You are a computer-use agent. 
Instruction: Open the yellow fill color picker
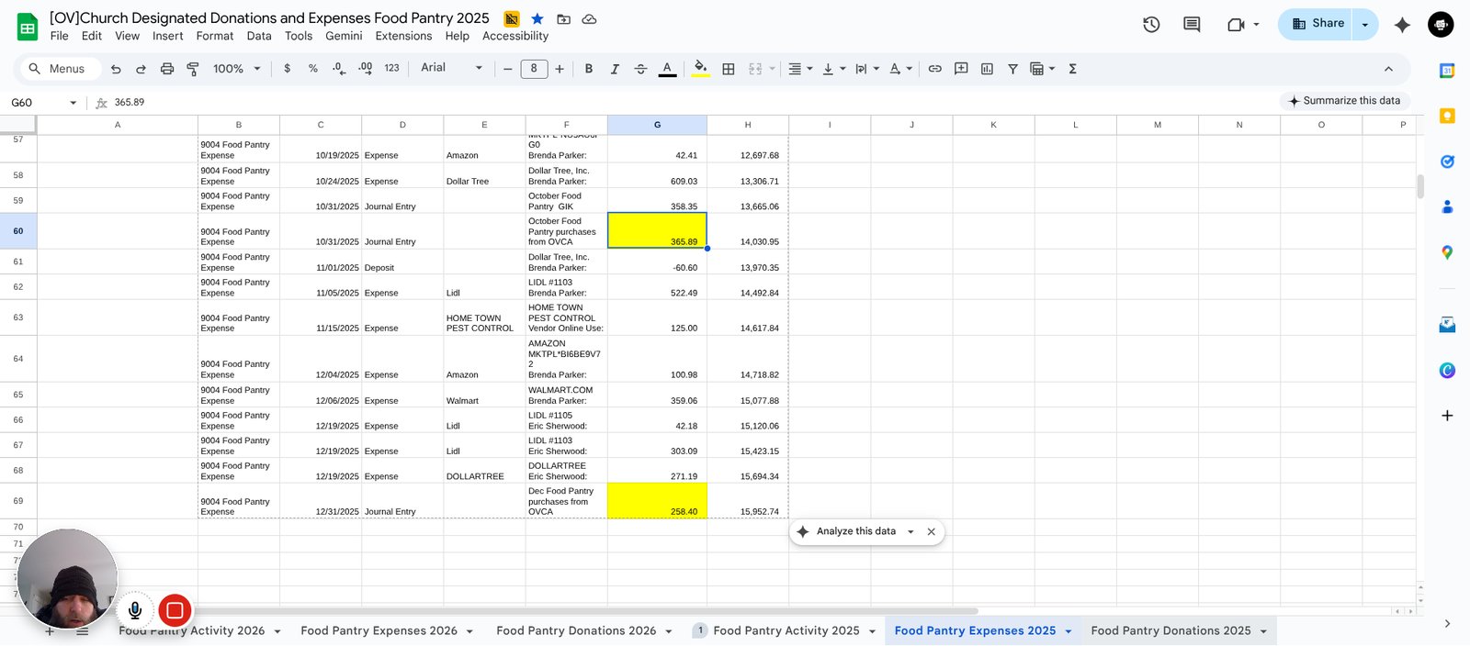point(701,69)
